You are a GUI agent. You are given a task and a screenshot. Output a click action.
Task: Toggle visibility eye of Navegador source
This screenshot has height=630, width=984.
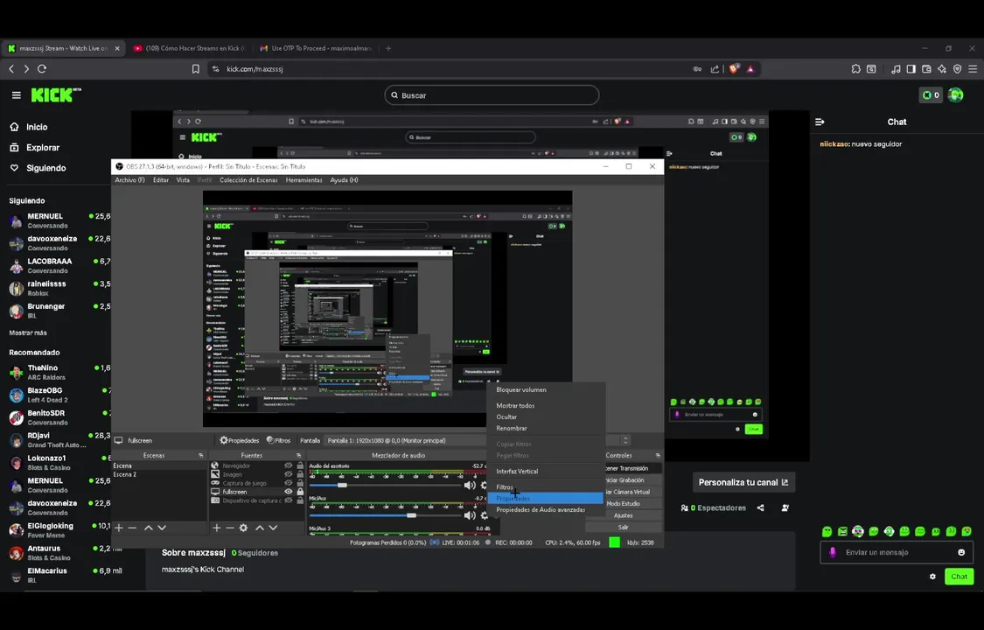[x=289, y=465]
